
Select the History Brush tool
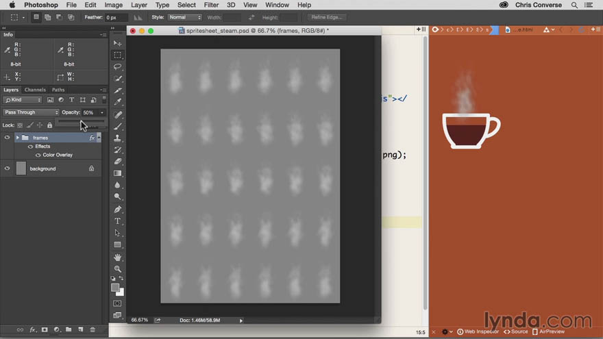[x=118, y=150]
